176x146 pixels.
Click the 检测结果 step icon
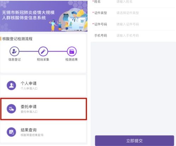pos(72,51)
